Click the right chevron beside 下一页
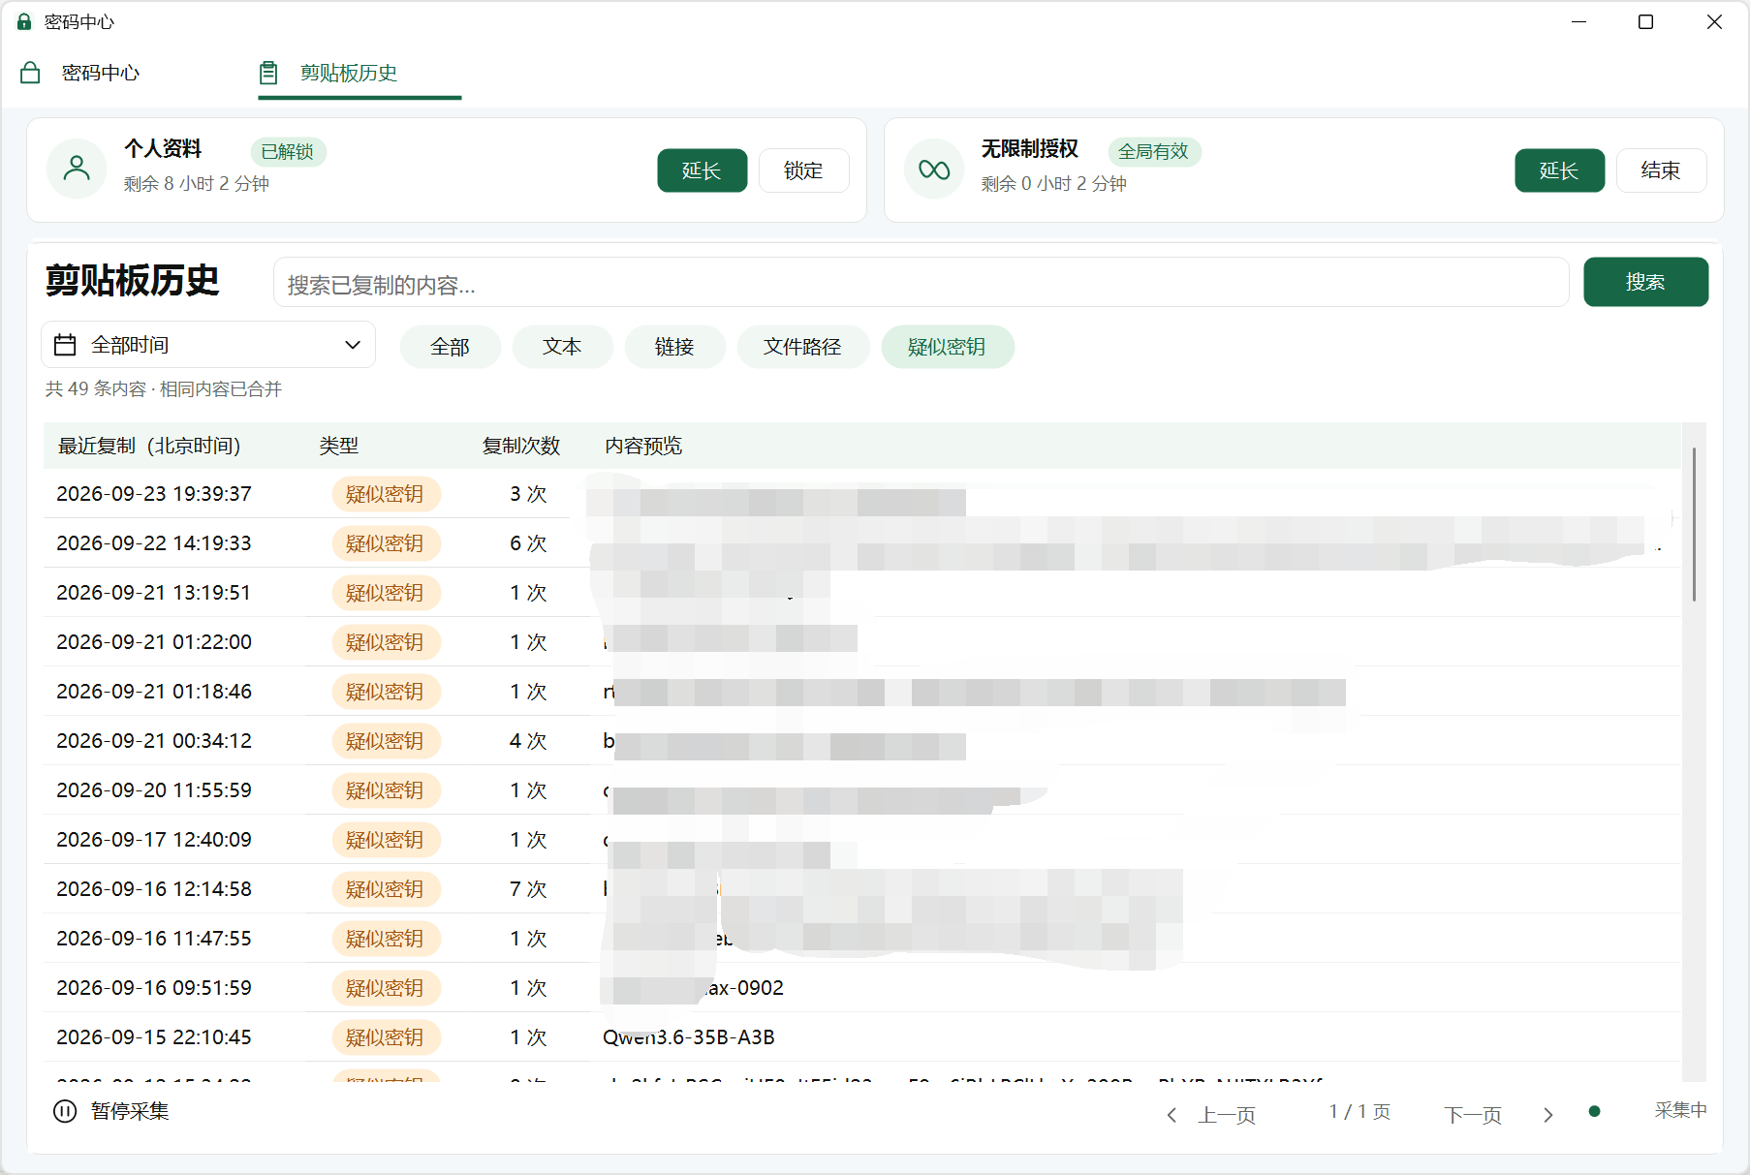The image size is (1750, 1175). point(1547,1115)
